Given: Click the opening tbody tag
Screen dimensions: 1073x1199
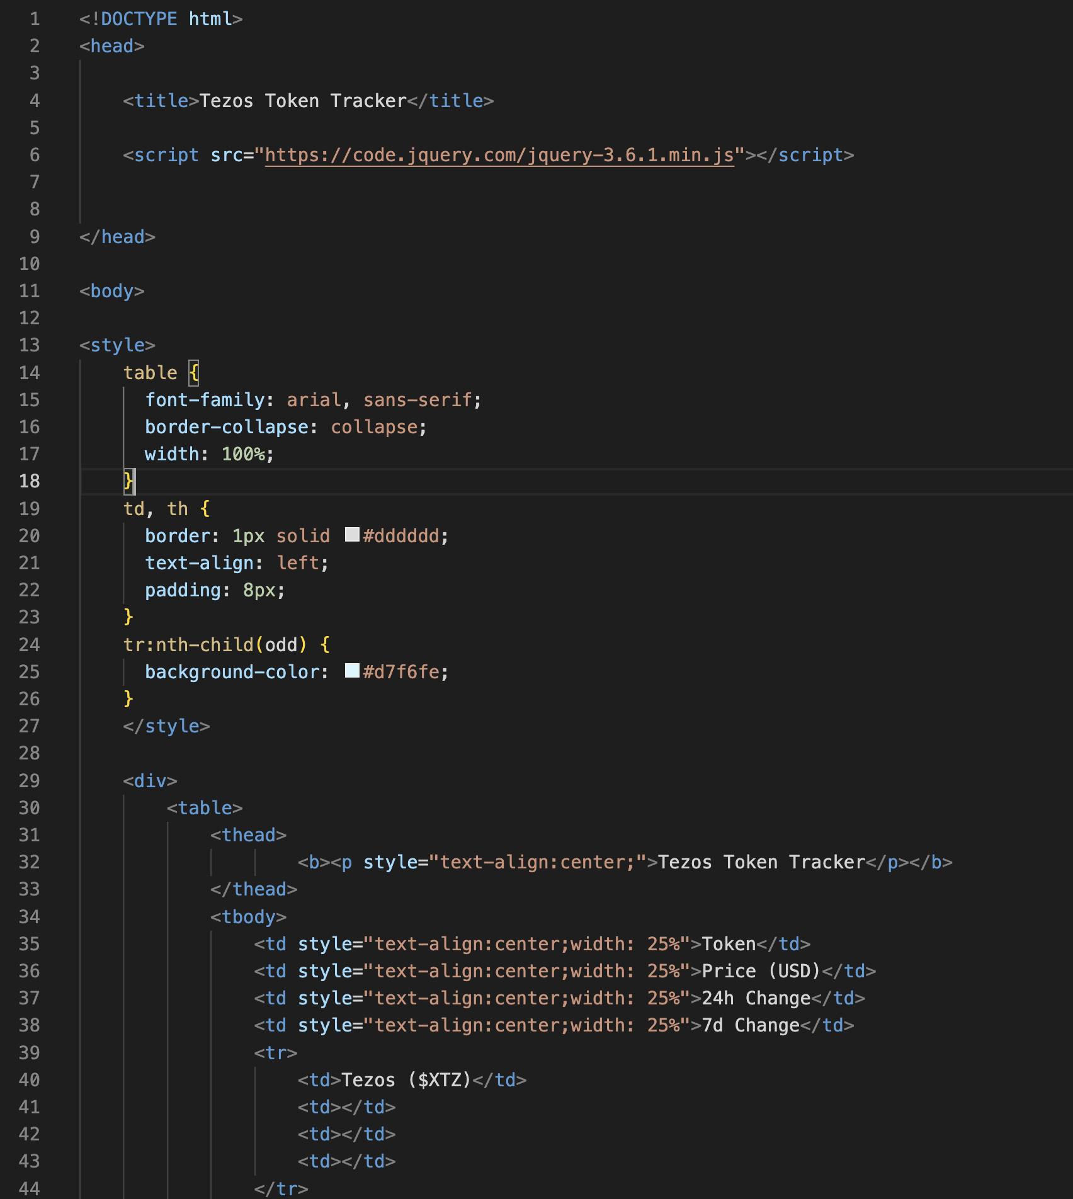Looking at the screenshot, I should point(248,917).
